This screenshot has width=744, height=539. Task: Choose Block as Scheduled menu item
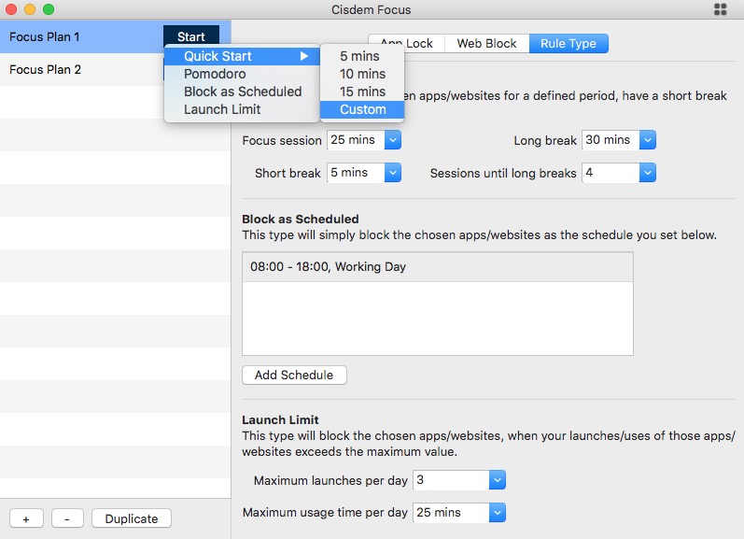(x=242, y=92)
